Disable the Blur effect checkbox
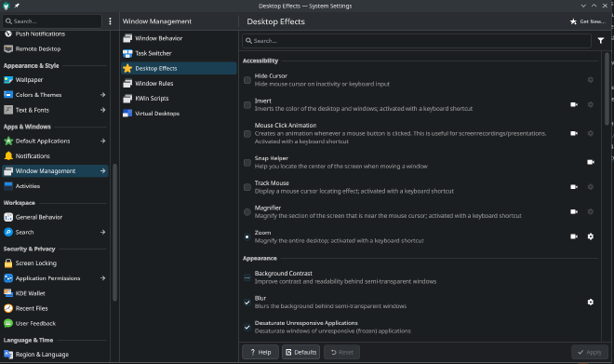The image size is (614, 364). (247, 303)
